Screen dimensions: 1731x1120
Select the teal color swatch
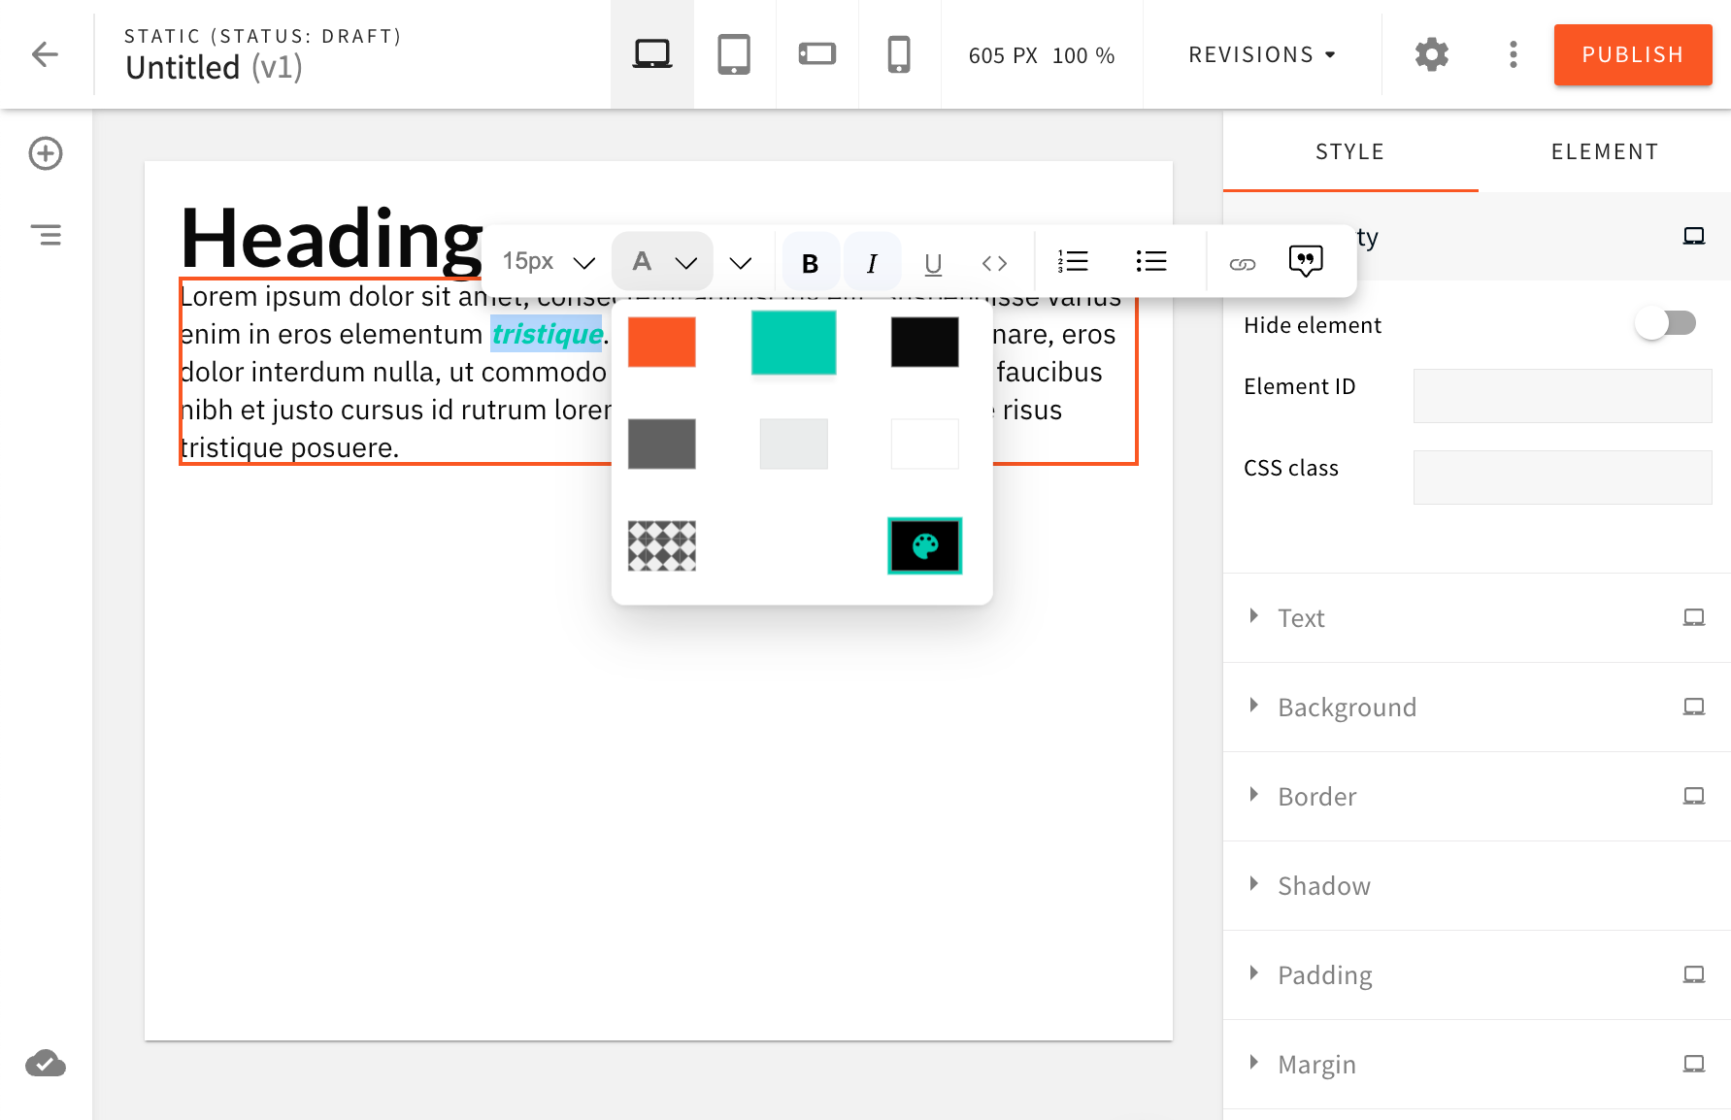(792, 342)
